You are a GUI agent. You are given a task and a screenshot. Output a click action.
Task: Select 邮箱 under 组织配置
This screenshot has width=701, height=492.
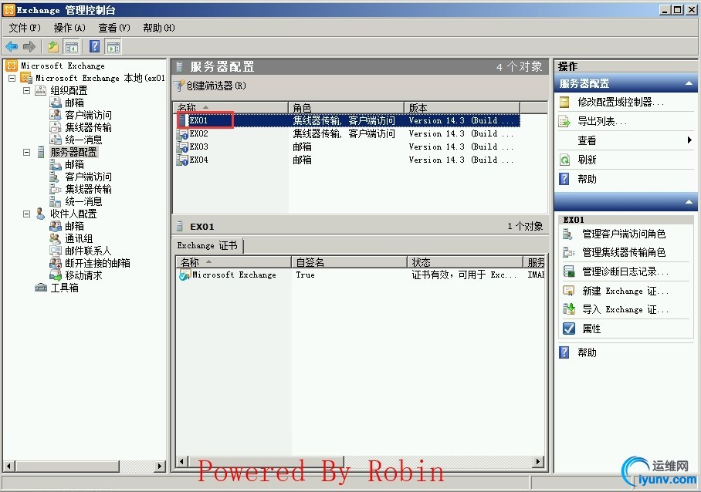[x=74, y=103]
